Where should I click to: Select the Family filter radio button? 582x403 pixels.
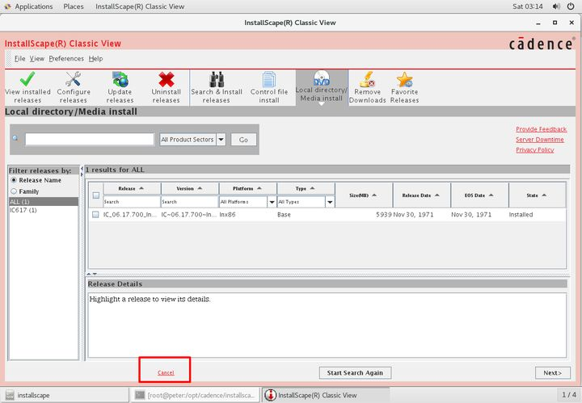[x=14, y=191]
